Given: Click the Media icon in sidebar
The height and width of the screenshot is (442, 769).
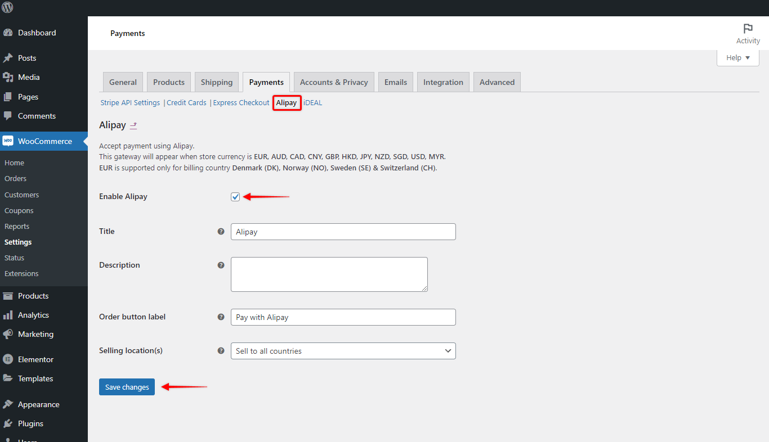Looking at the screenshot, I should click(x=8, y=77).
